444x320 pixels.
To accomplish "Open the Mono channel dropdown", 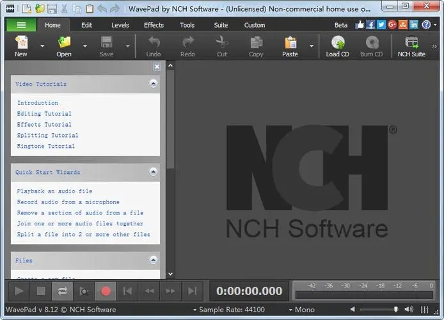I will point(289,310).
